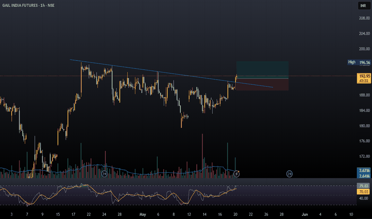The height and width of the screenshot is (219, 372).
Task: Click the 79.83 RSI value label
Action: 364,186
